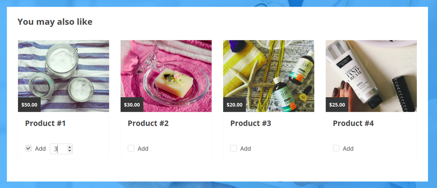Click the $25.00 price badge
437x188 pixels.
[x=337, y=105]
